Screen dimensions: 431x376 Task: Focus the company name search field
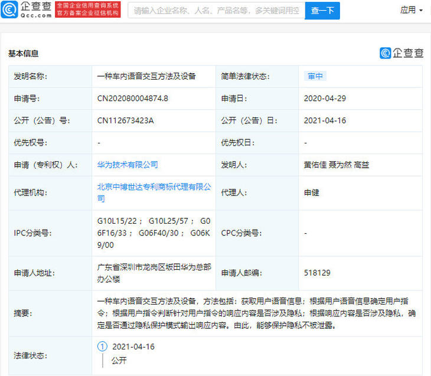(x=216, y=11)
